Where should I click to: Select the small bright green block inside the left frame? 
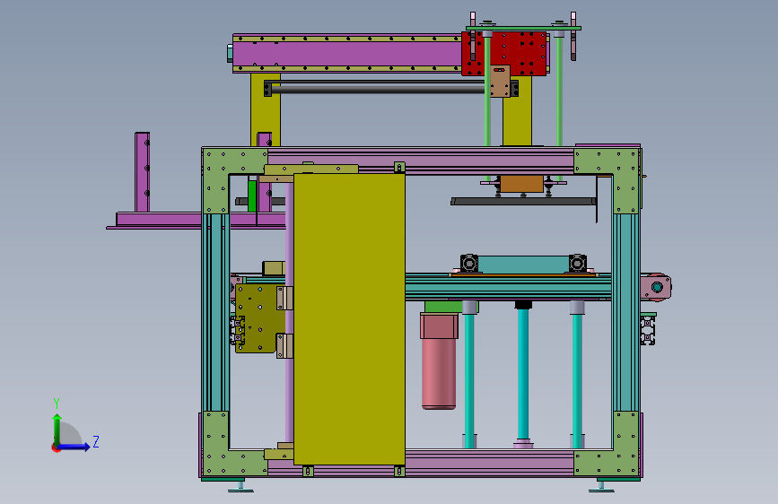tap(252, 196)
